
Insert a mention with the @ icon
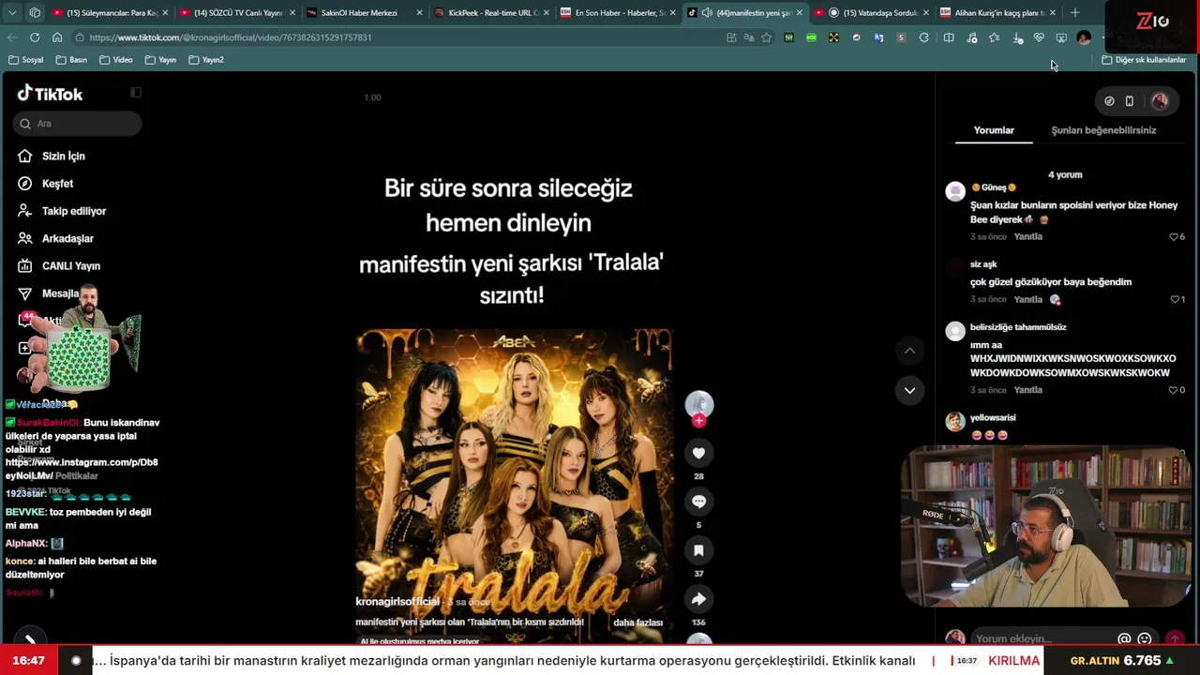click(x=1124, y=639)
